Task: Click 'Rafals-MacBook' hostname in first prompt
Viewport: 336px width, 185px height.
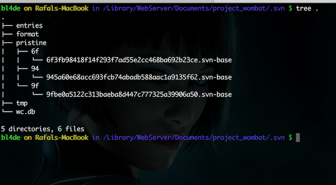Action: pyautogui.click(x=62, y=8)
